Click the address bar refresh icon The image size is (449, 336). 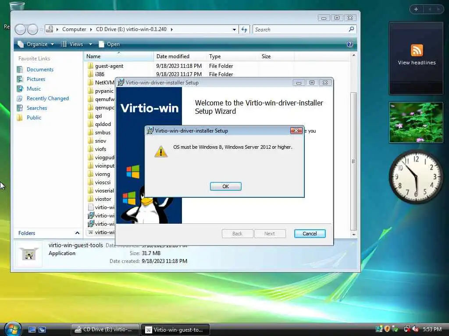(x=244, y=29)
